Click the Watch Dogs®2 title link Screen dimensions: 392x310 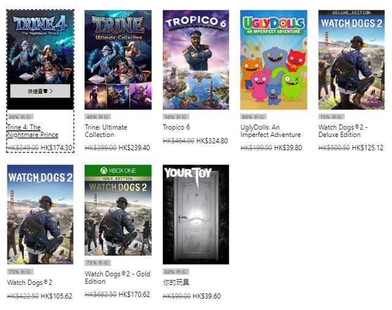pyautogui.click(x=30, y=282)
